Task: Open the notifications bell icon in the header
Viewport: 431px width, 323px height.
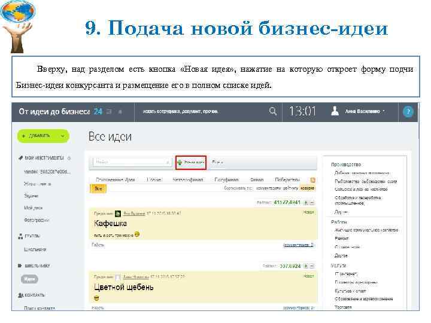Action: [x=120, y=112]
